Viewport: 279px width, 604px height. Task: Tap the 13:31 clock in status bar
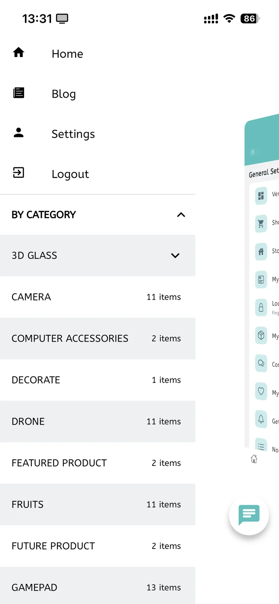[37, 18]
